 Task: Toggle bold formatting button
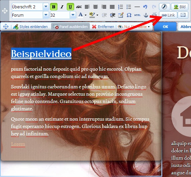[x=54, y=7]
